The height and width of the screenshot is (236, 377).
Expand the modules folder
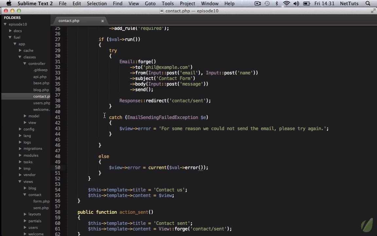tap(20, 155)
